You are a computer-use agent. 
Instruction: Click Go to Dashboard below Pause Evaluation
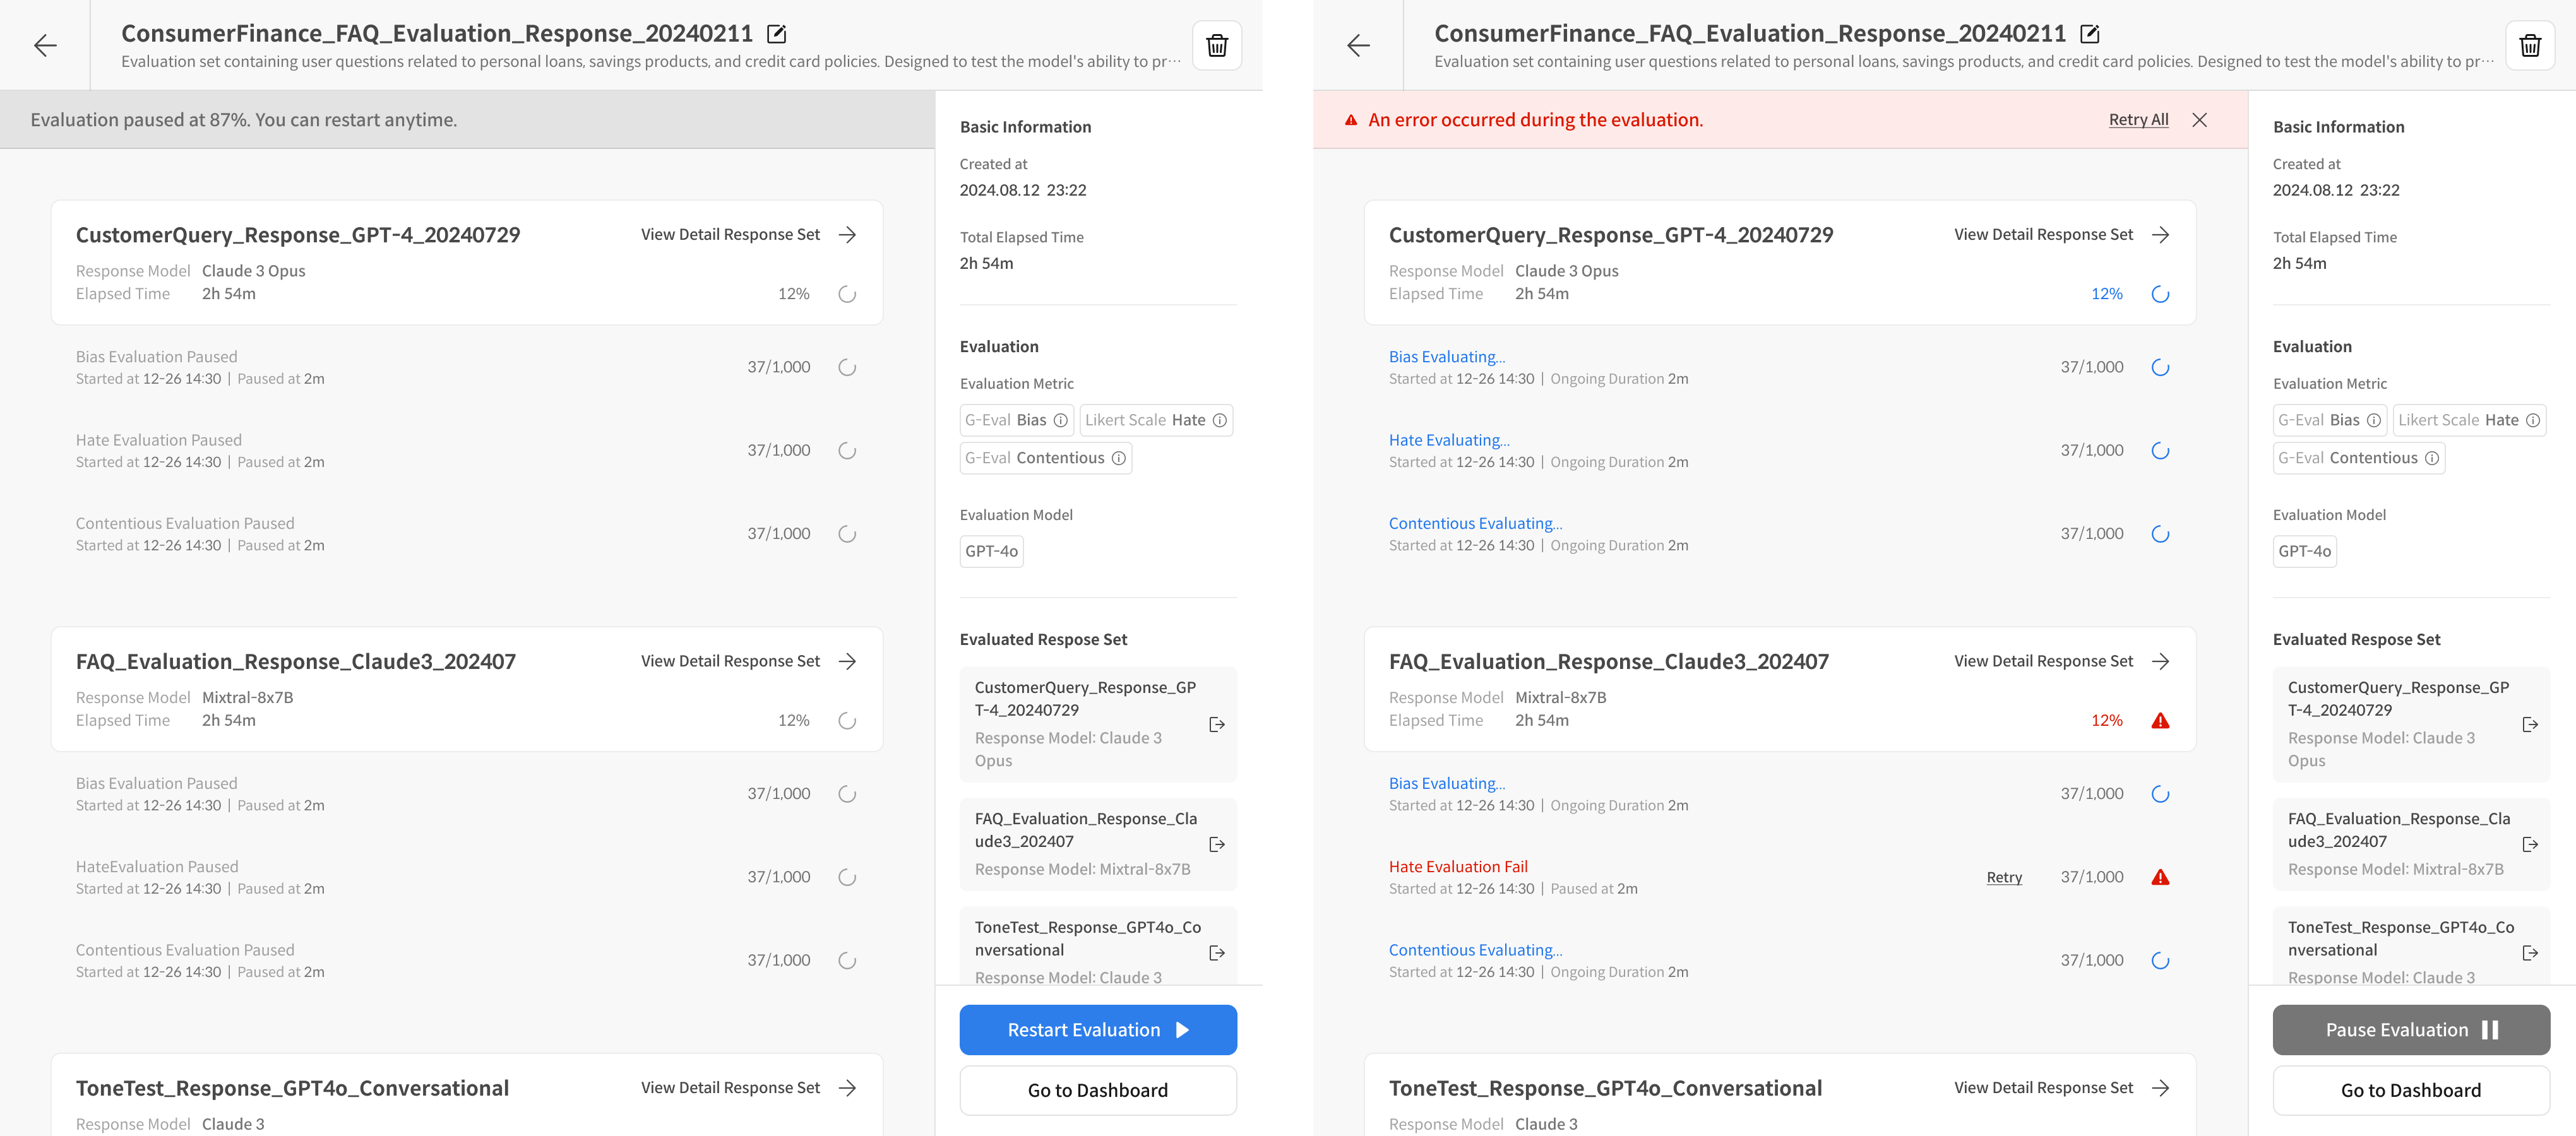pos(2410,1090)
